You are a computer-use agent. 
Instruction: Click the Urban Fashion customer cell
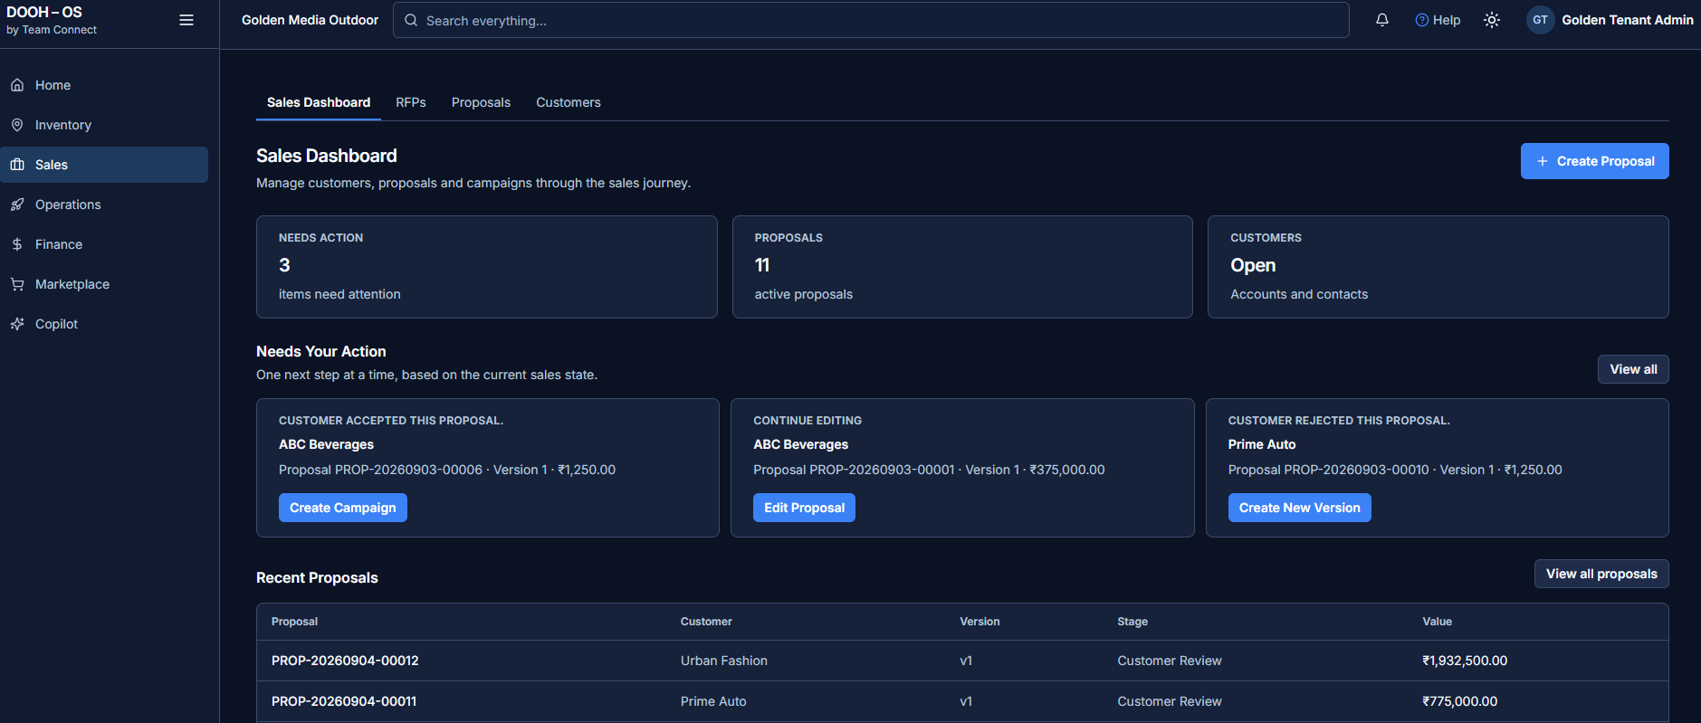[724, 661]
